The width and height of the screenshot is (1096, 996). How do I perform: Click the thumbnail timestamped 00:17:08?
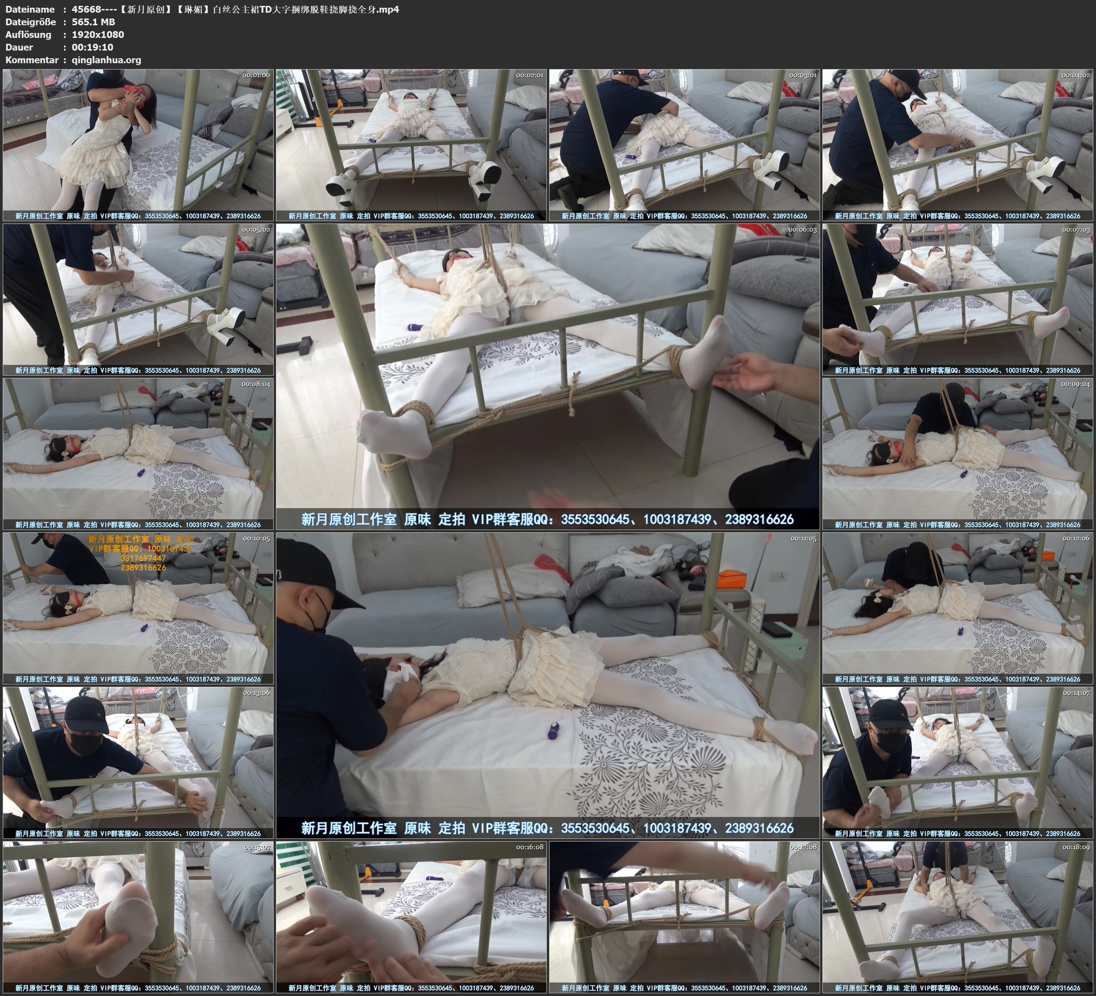pos(685,917)
